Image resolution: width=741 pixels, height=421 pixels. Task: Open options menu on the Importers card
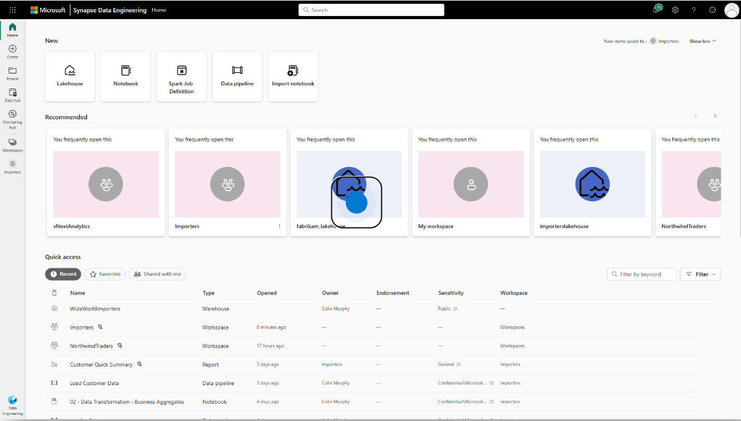click(x=278, y=226)
